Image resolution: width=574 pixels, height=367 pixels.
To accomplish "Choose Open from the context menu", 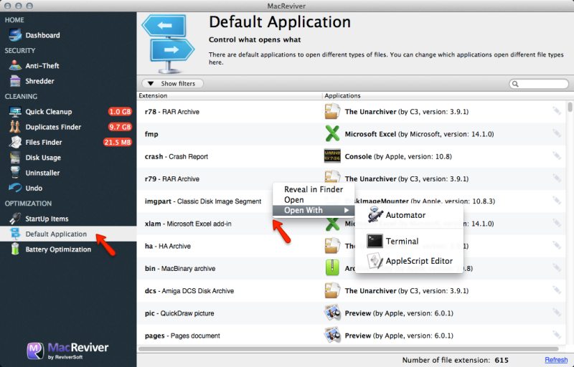I will 314,199.
